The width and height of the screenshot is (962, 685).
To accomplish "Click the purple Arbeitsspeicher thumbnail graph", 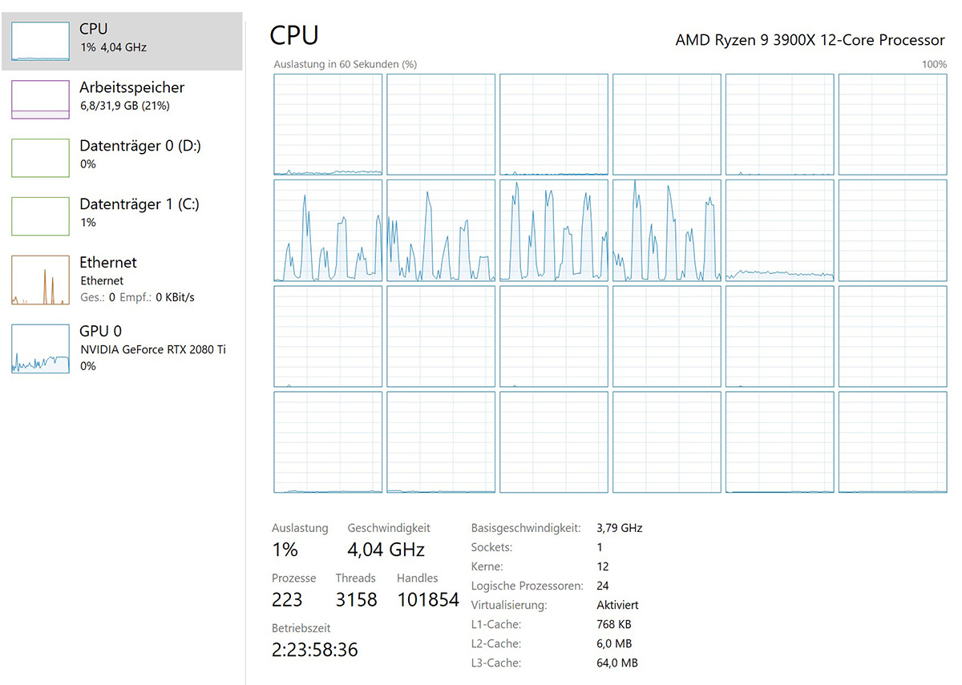I will click(x=40, y=99).
